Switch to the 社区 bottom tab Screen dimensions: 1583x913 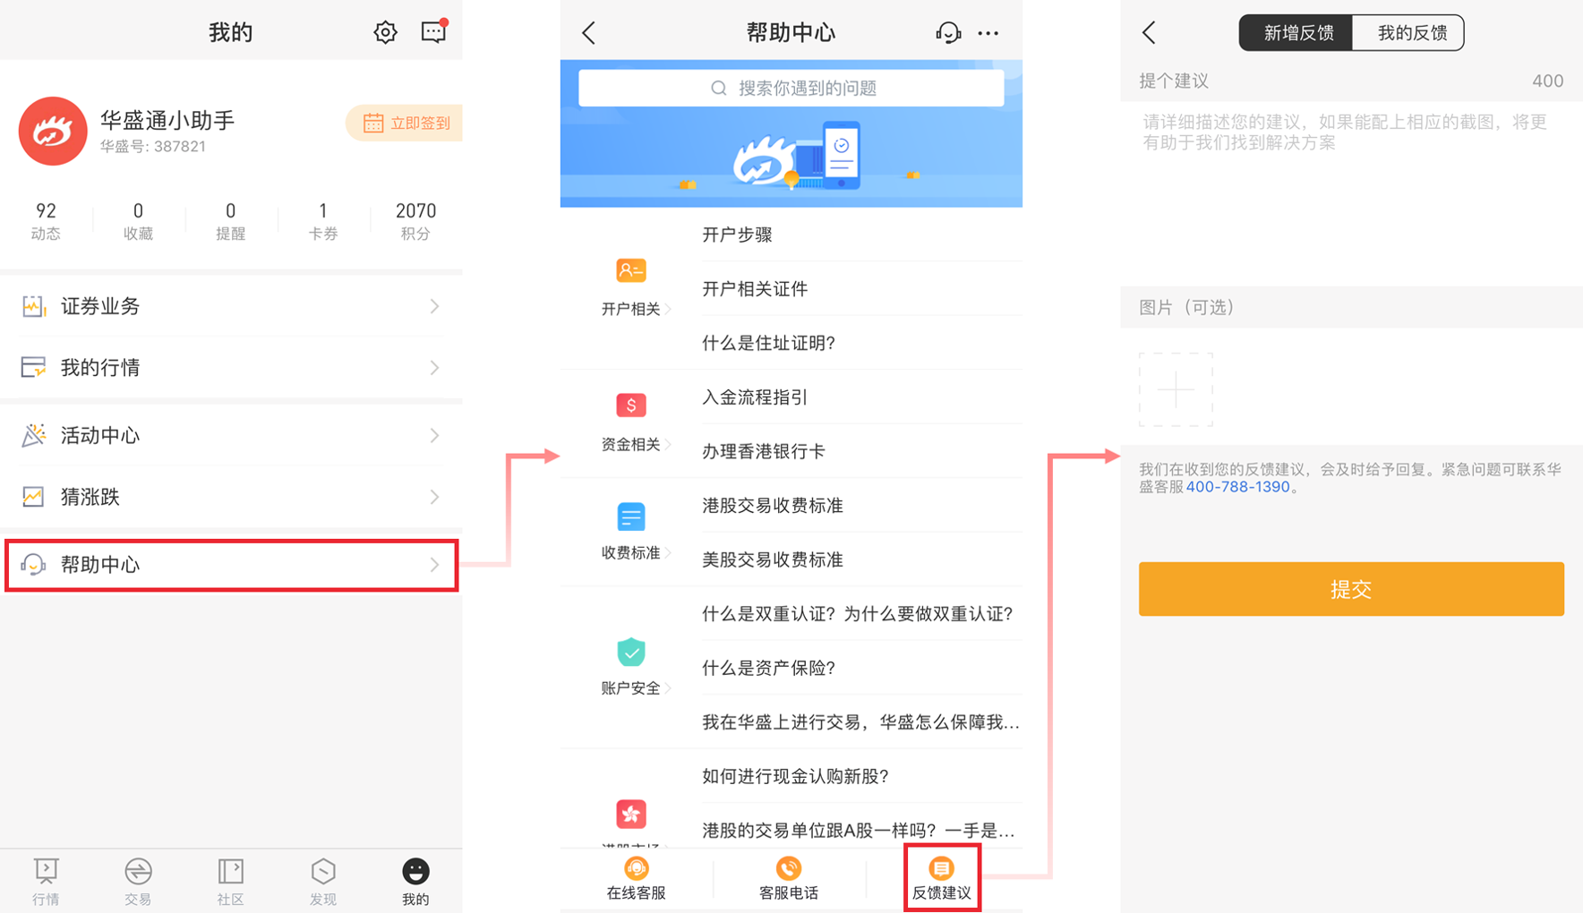click(x=230, y=882)
